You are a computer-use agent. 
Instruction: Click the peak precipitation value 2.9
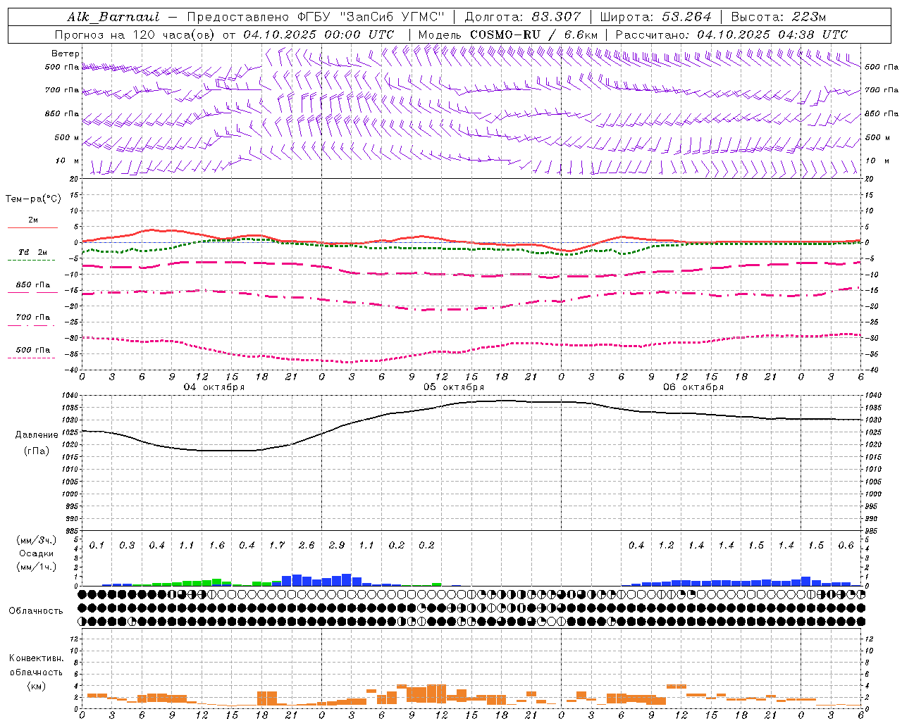337,546
